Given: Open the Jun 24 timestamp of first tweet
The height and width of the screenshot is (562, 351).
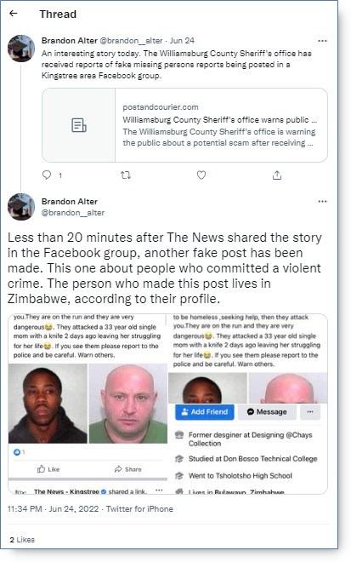Looking at the screenshot, I should (182, 41).
